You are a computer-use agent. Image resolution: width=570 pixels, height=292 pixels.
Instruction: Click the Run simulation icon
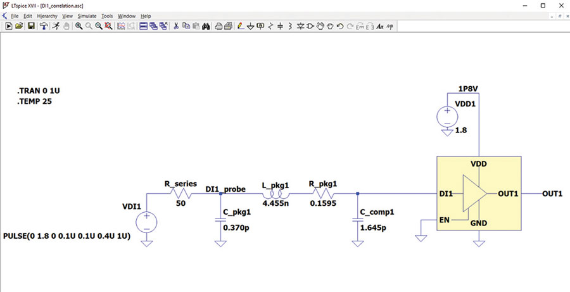tap(9, 26)
